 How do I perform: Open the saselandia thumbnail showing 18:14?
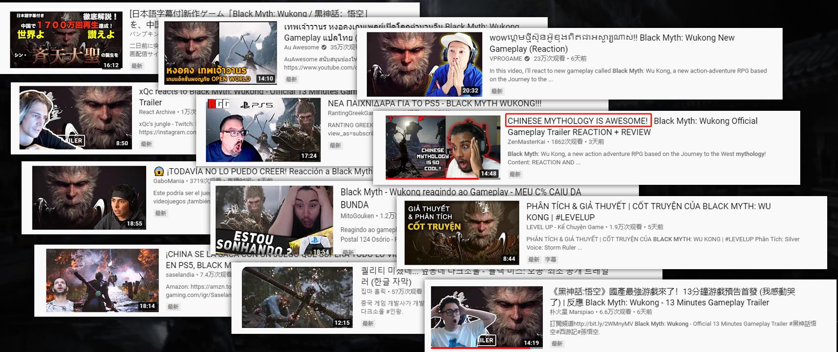coord(102,280)
